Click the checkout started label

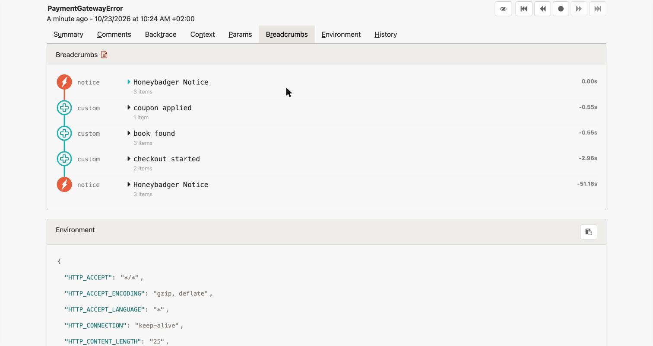(x=167, y=159)
